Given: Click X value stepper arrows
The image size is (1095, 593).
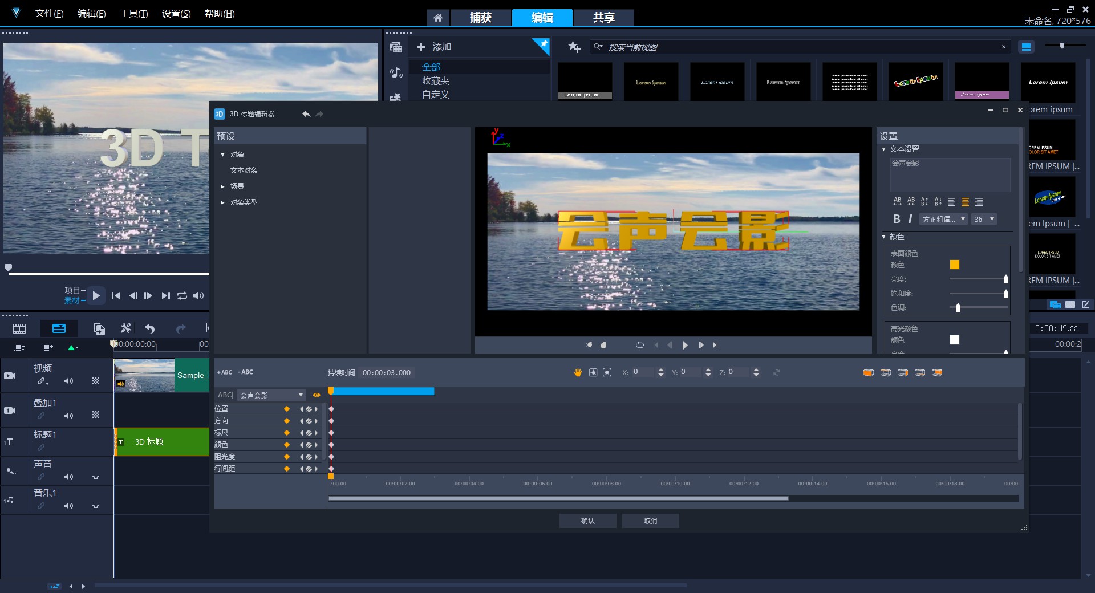Looking at the screenshot, I should (660, 372).
